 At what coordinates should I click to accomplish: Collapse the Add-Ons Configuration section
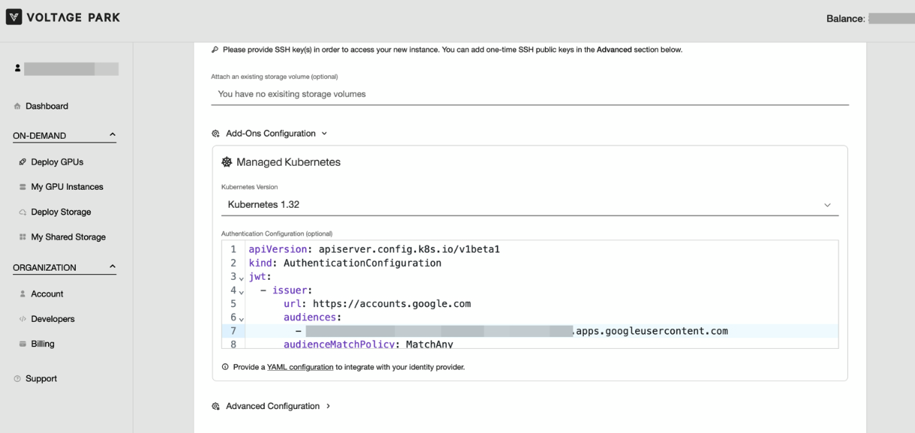pyautogui.click(x=324, y=134)
